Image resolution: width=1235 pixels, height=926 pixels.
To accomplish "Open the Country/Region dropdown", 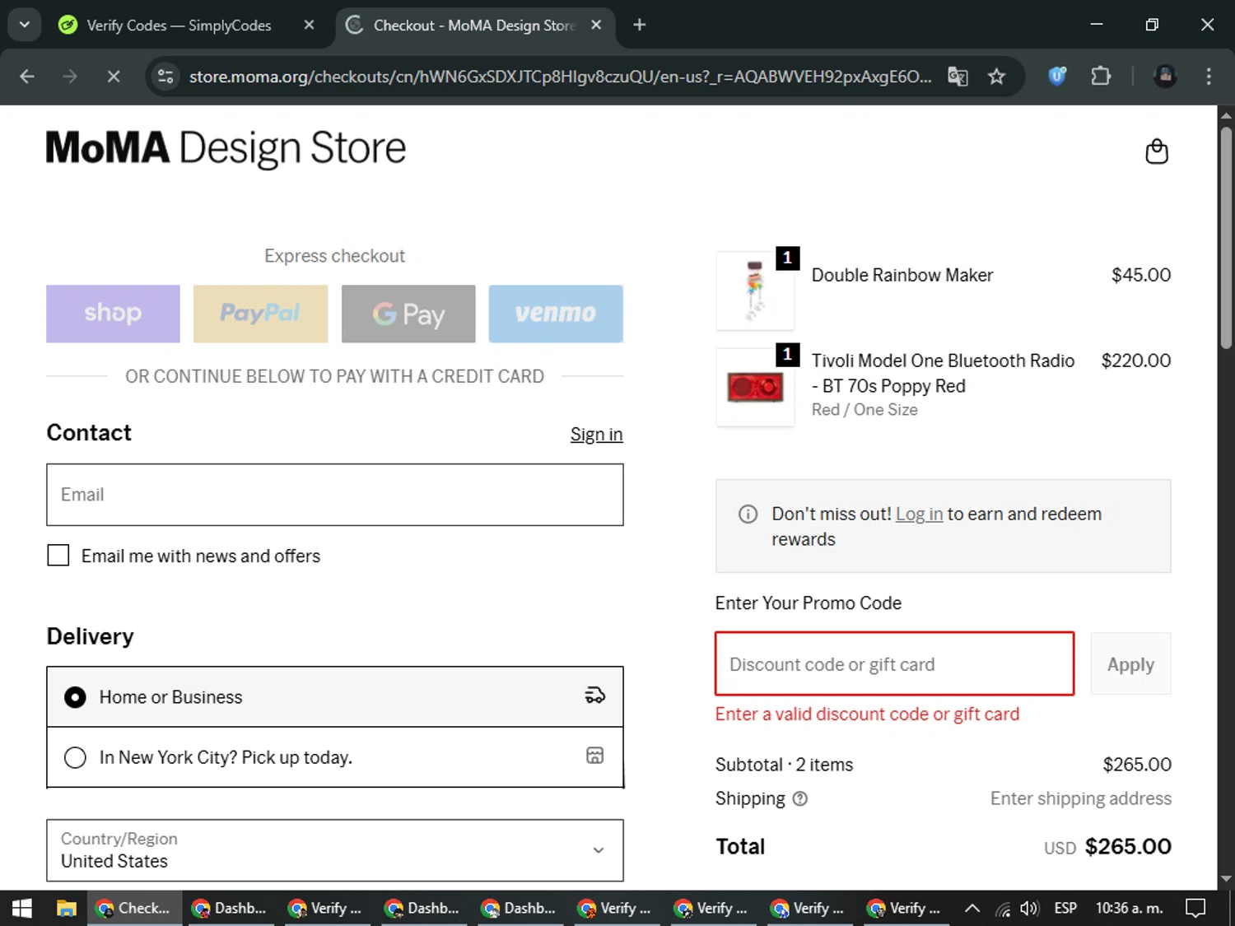I will [335, 850].
